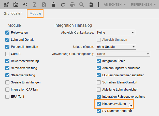
Task: Select the Module tab
Action: click(35, 13)
